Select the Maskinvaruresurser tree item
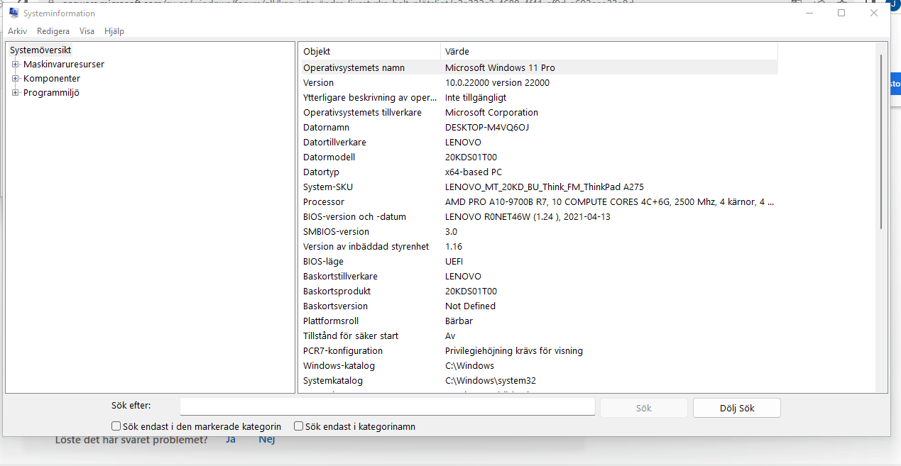Screen dimensions: 901x466 pyautogui.click(x=64, y=64)
